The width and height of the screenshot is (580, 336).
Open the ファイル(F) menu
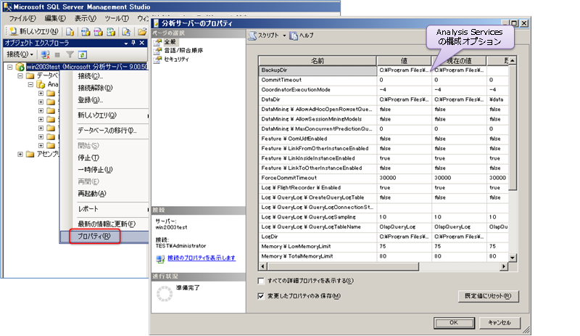point(22,18)
